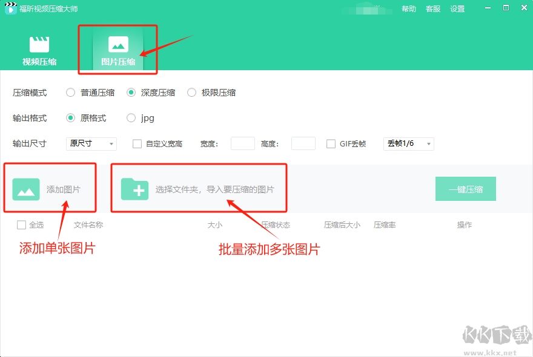Choose 原格式 output format
This screenshot has height=357, width=533.
71,118
